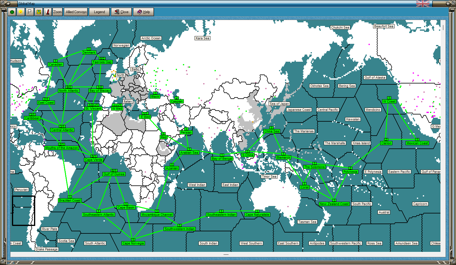Select the green hexagon map mode icon

[x=11, y=12]
